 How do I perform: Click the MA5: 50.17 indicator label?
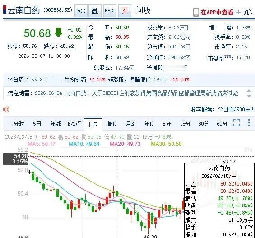(42, 144)
